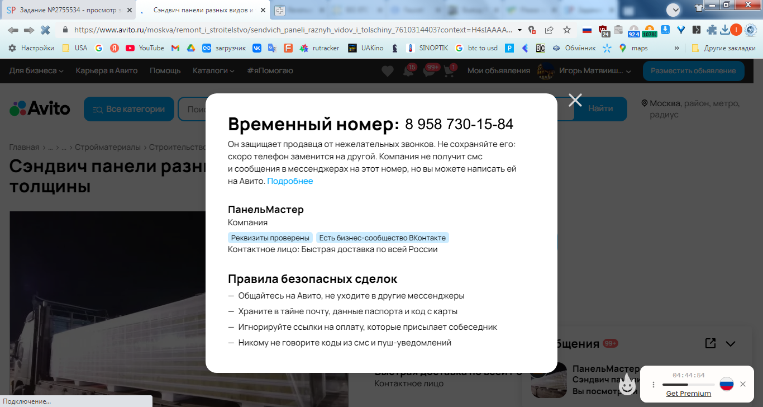Click the Get Premium link
The image size is (763, 407).
(689, 394)
